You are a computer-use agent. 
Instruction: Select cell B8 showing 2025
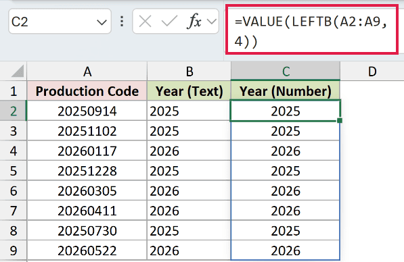coord(189,231)
